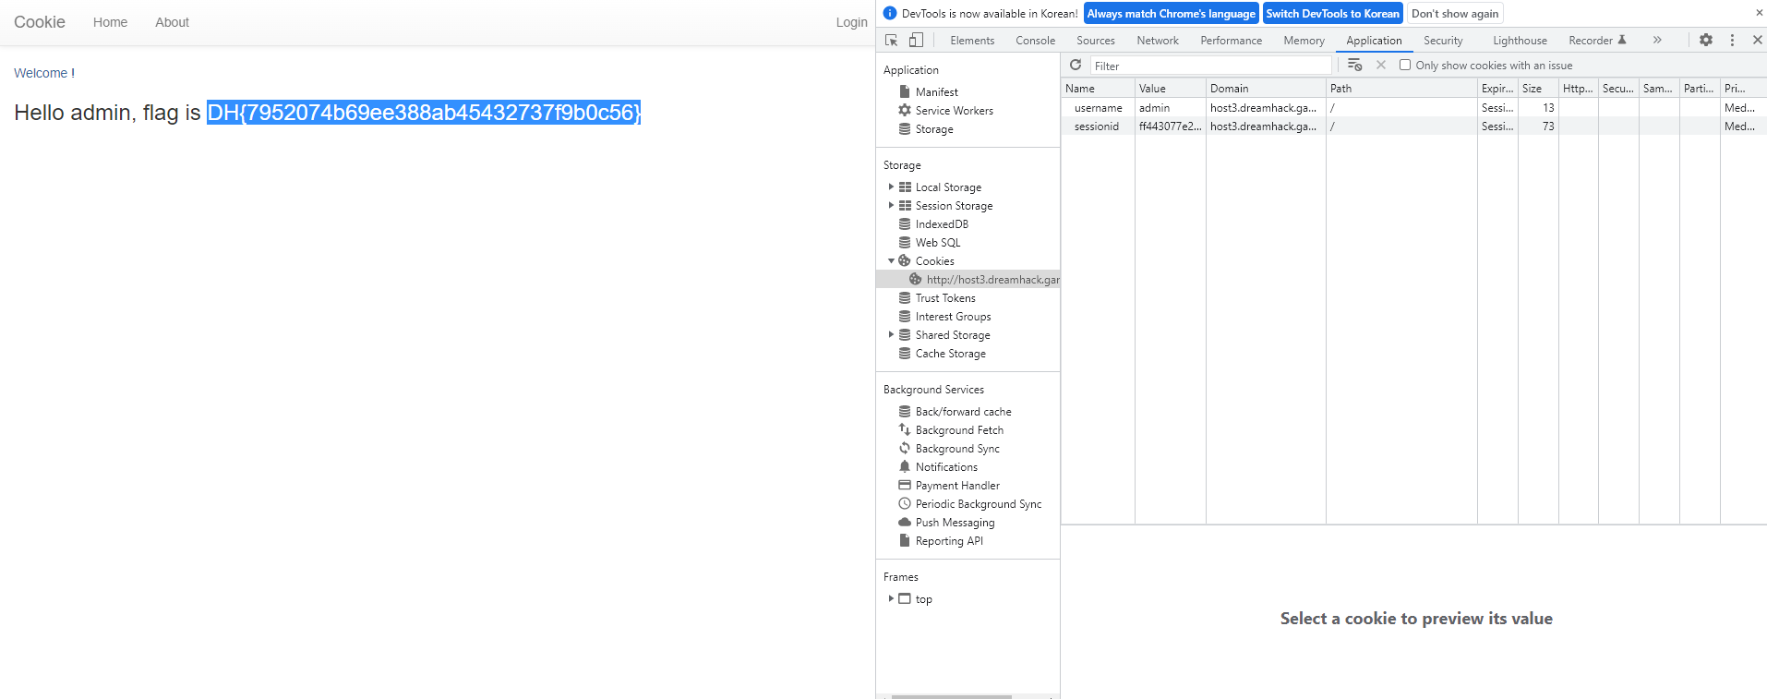Toggle the device toolbar icon

point(916,40)
